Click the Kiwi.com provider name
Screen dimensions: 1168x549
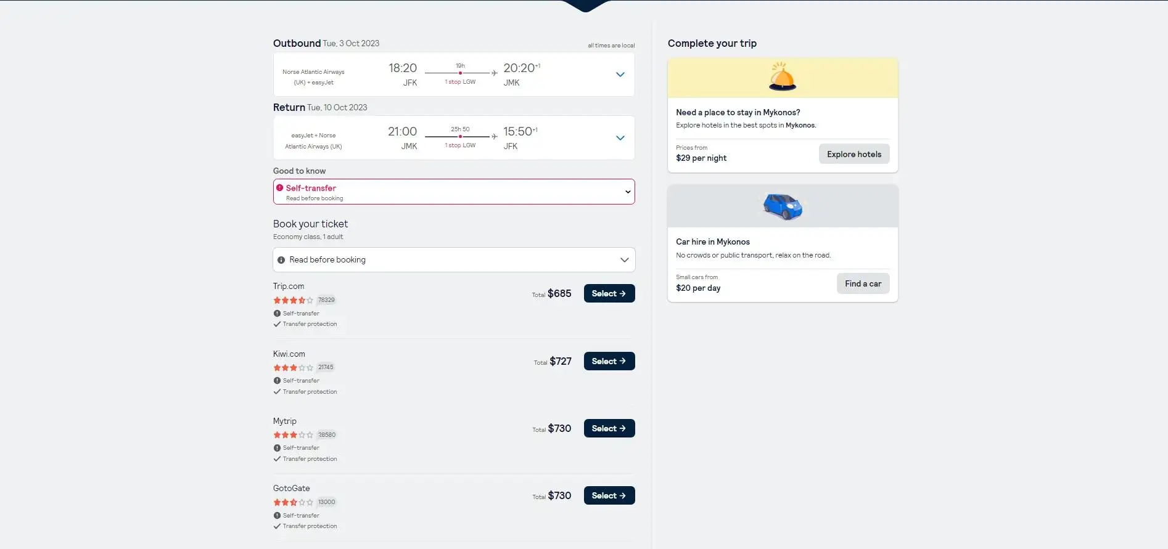289,354
